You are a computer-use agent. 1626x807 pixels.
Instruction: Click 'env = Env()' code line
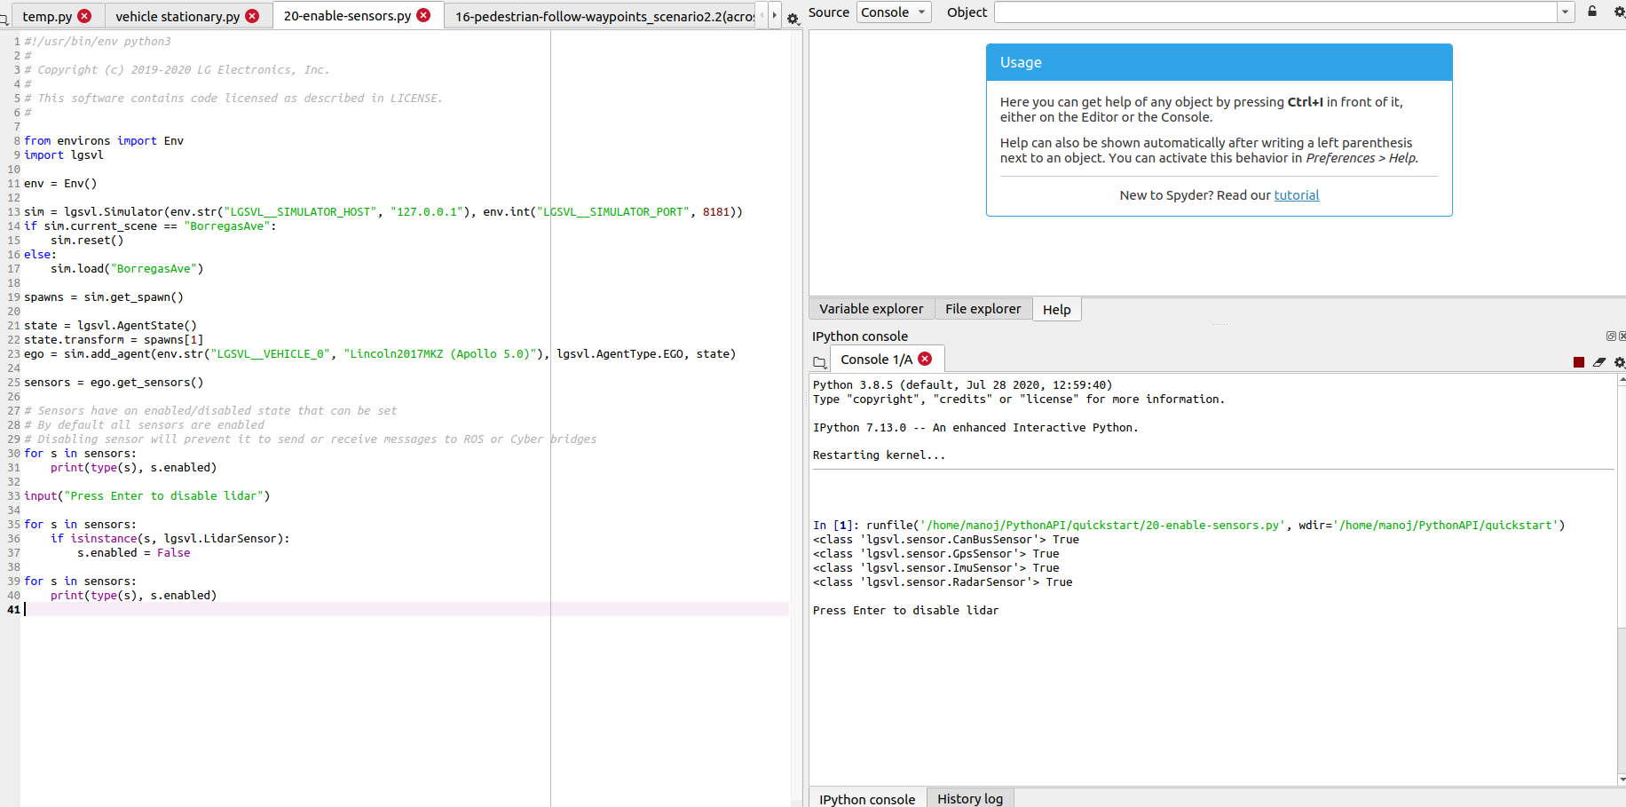(60, 183)
